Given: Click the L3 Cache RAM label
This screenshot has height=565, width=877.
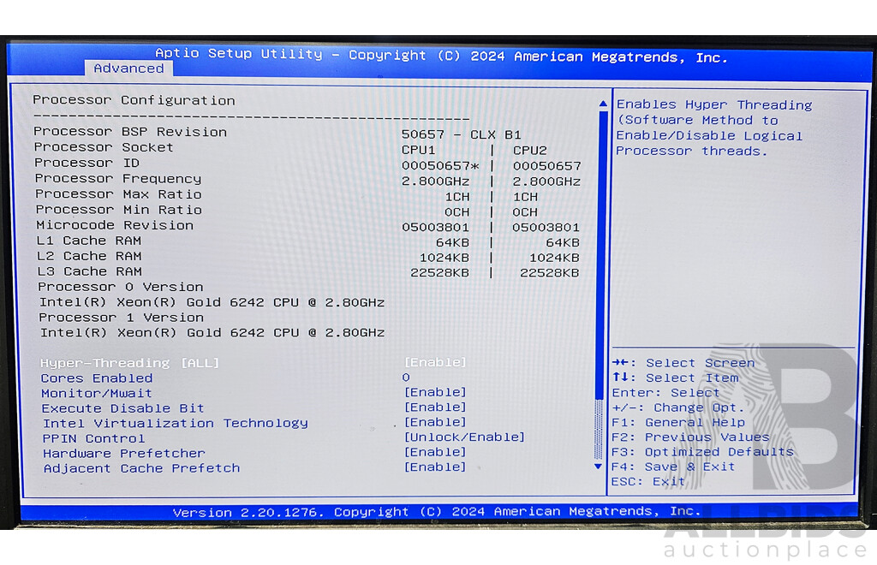Looking at the screenshot, I should (x=89, y=271).
